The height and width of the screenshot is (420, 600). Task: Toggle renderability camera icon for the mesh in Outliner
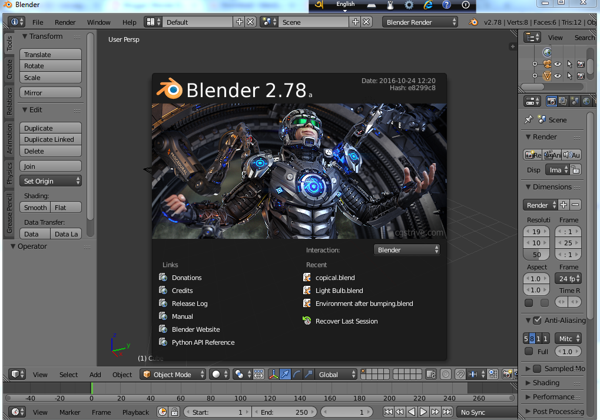click(x=581, y=76)
